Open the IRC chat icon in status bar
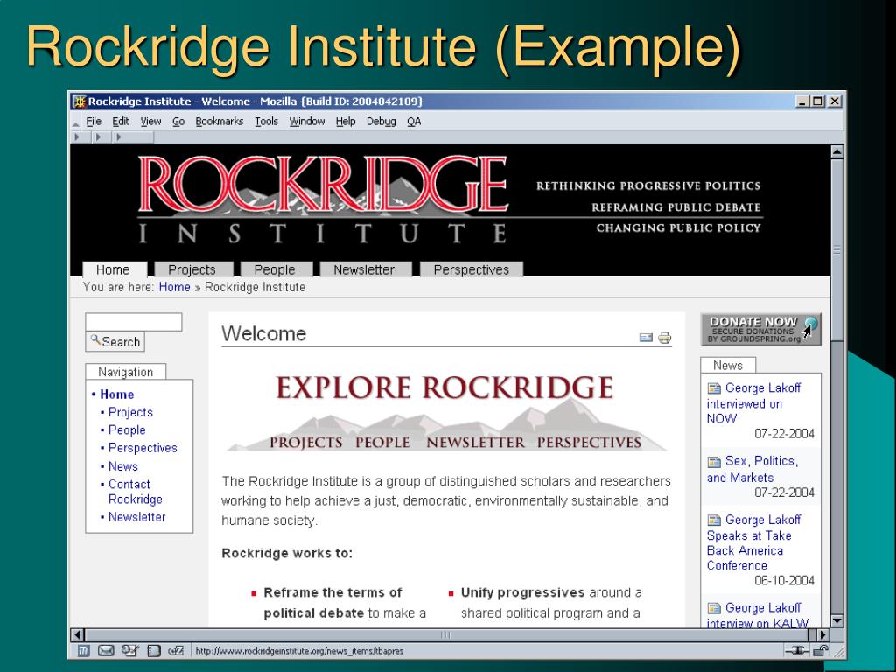 coord(176,650)
